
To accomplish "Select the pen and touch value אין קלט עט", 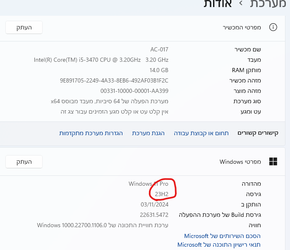I will pos(115,112).
